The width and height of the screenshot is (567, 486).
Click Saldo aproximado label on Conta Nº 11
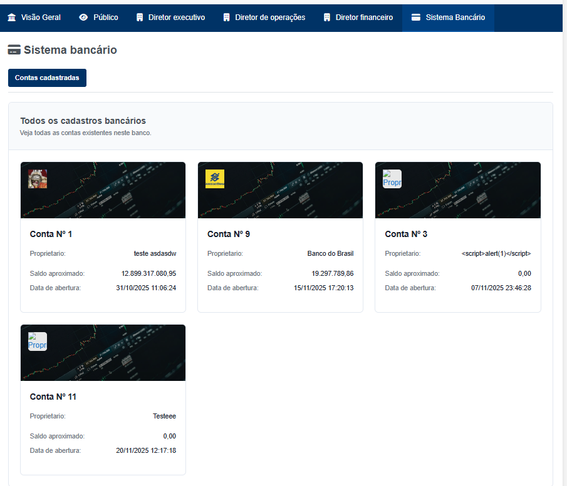57,436
